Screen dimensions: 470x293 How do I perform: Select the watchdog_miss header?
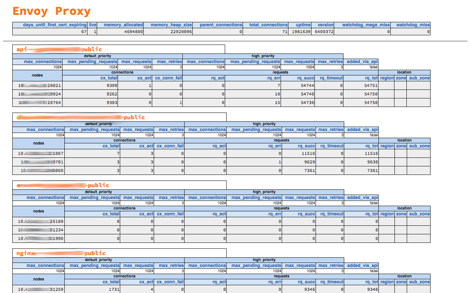click(x=413, y=25)
